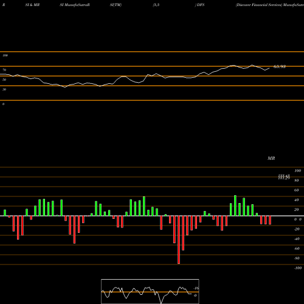Viewport: 304px width, 304px height.
Task: Click the MR panel title label
Action: point(271,158)
